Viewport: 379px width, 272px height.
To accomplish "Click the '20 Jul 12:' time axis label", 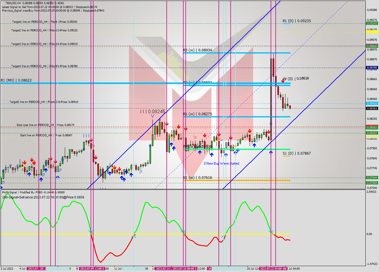I will [253, 269].
